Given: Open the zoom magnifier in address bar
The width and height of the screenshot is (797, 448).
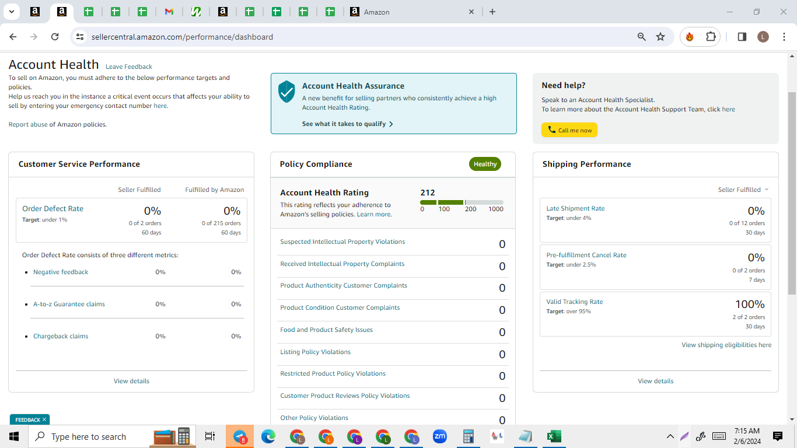Looking at the screenshot, I should pyautogui.click(x=642, y=37).
